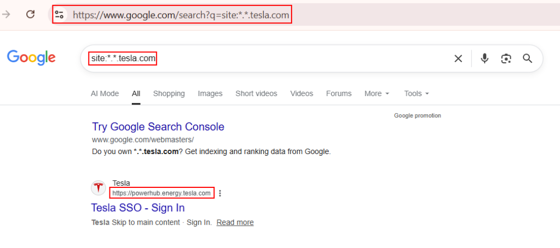
Task: Open the Tesla SSO - Sign In result
Action: [x=138, y=208]
